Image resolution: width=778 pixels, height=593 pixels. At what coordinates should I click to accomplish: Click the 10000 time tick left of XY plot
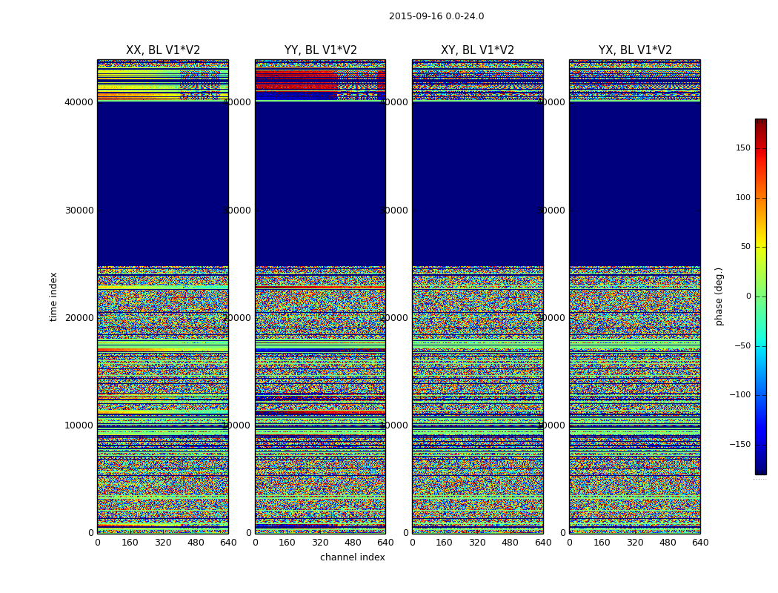point(394,425)
